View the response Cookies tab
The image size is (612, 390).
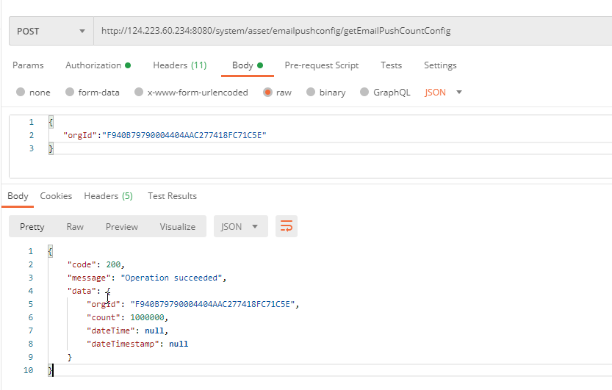pos(56,196)
